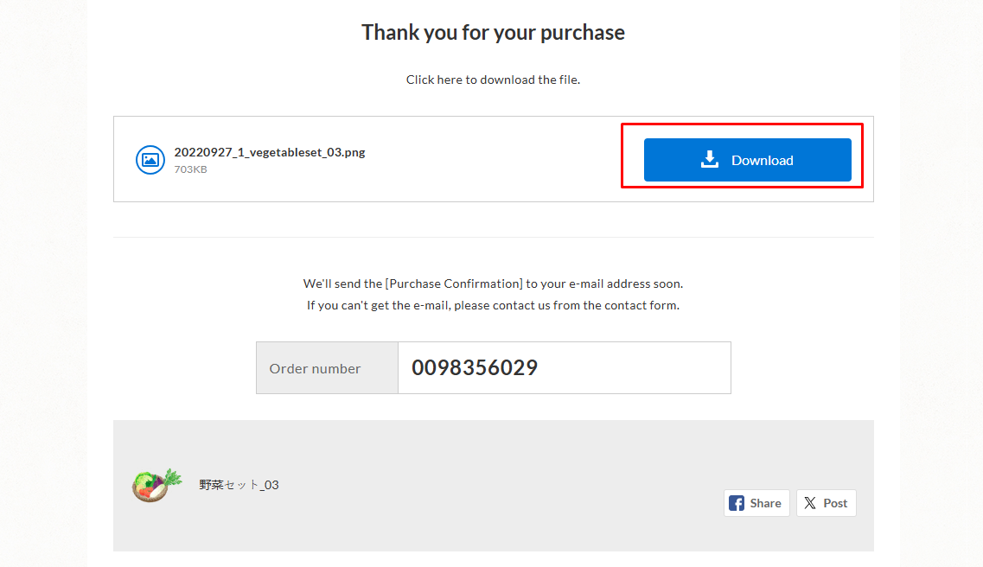Image resolution: width=983 pixels, height=567 pixels.
Task: Select the order number 0098356029
Action: [x=475, y=367]
